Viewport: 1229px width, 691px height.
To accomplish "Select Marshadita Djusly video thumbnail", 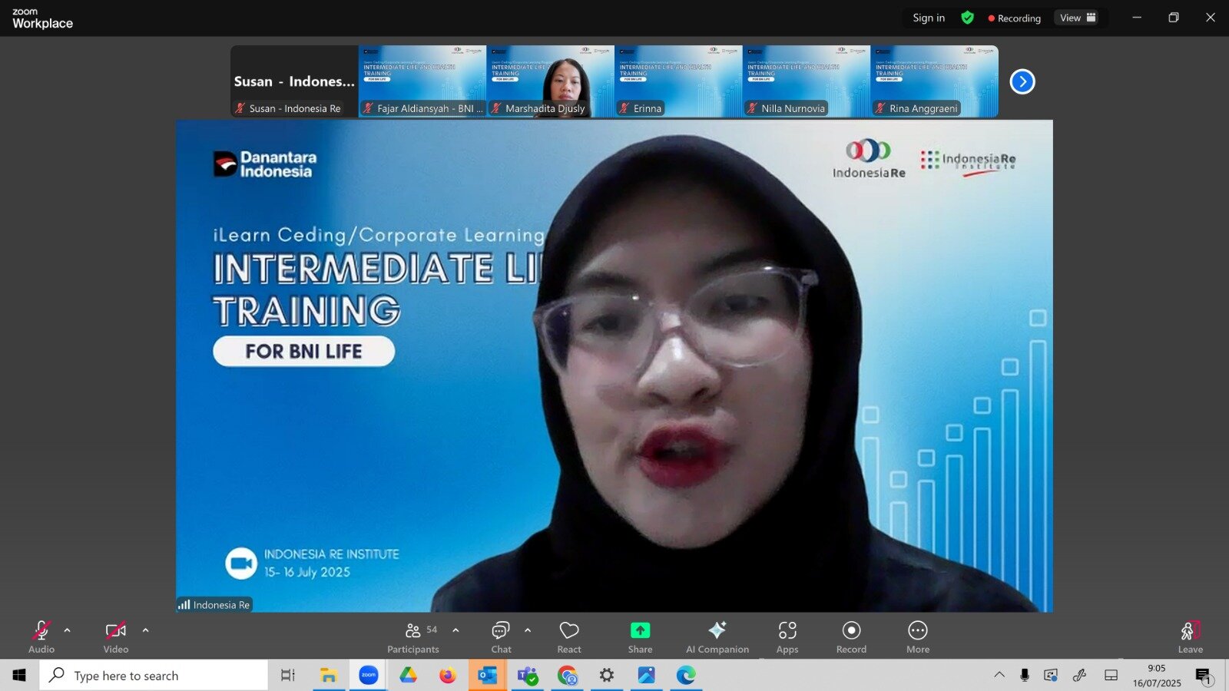I will tap(550, 81).
